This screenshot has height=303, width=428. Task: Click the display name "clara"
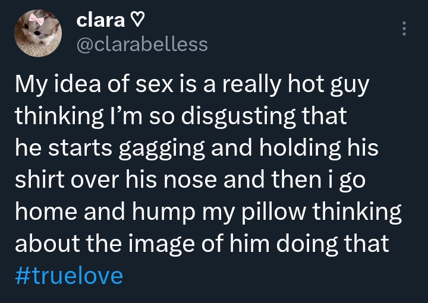point(100,21)
